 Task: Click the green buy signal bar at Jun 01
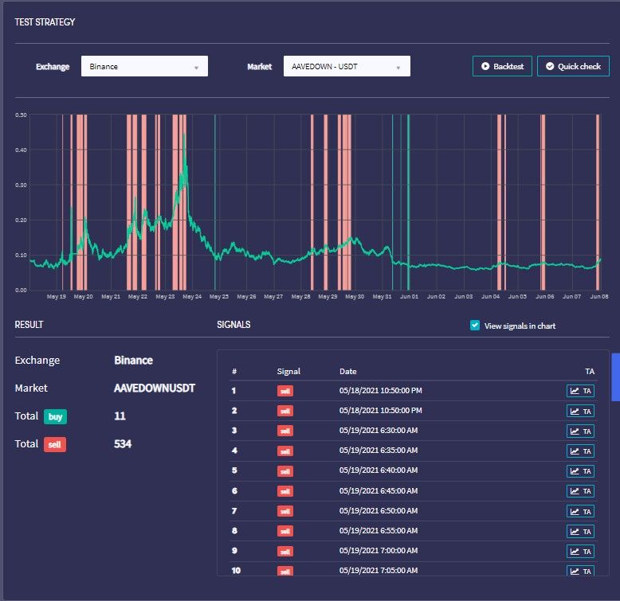coord(409,202)
